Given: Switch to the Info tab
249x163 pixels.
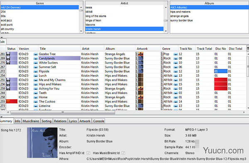Looking at the screenshot, I should 17,121.
